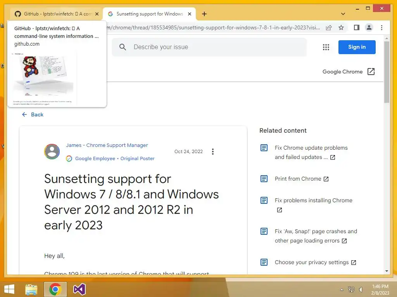Viewport: 397px width, 297px height.
Task: Open File Explorer from the taskbar
Action: [x=31, y=289]
